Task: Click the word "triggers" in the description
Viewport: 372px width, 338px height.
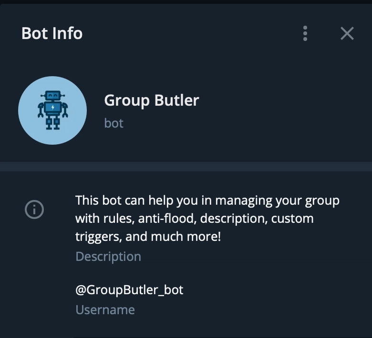Action: [x=98, y=237]
